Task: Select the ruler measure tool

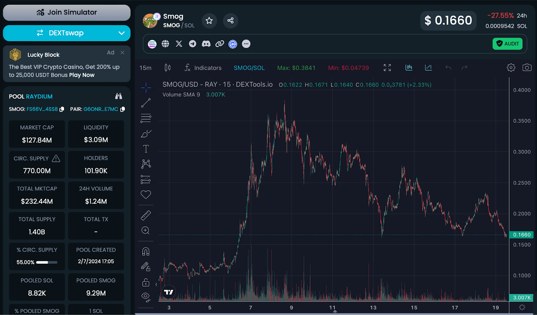Action: tap(146, 215)
